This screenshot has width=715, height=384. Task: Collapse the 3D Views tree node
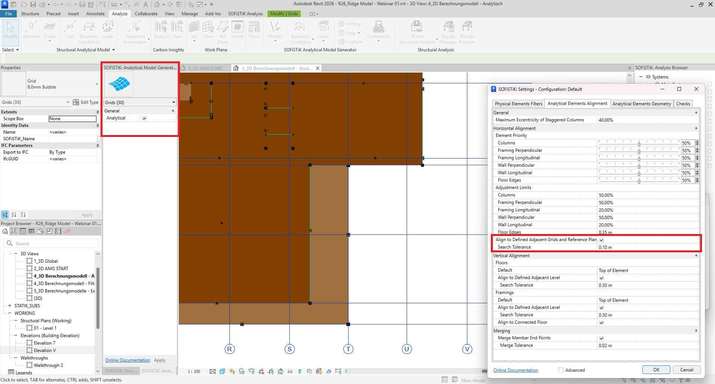tap(16, 253)
